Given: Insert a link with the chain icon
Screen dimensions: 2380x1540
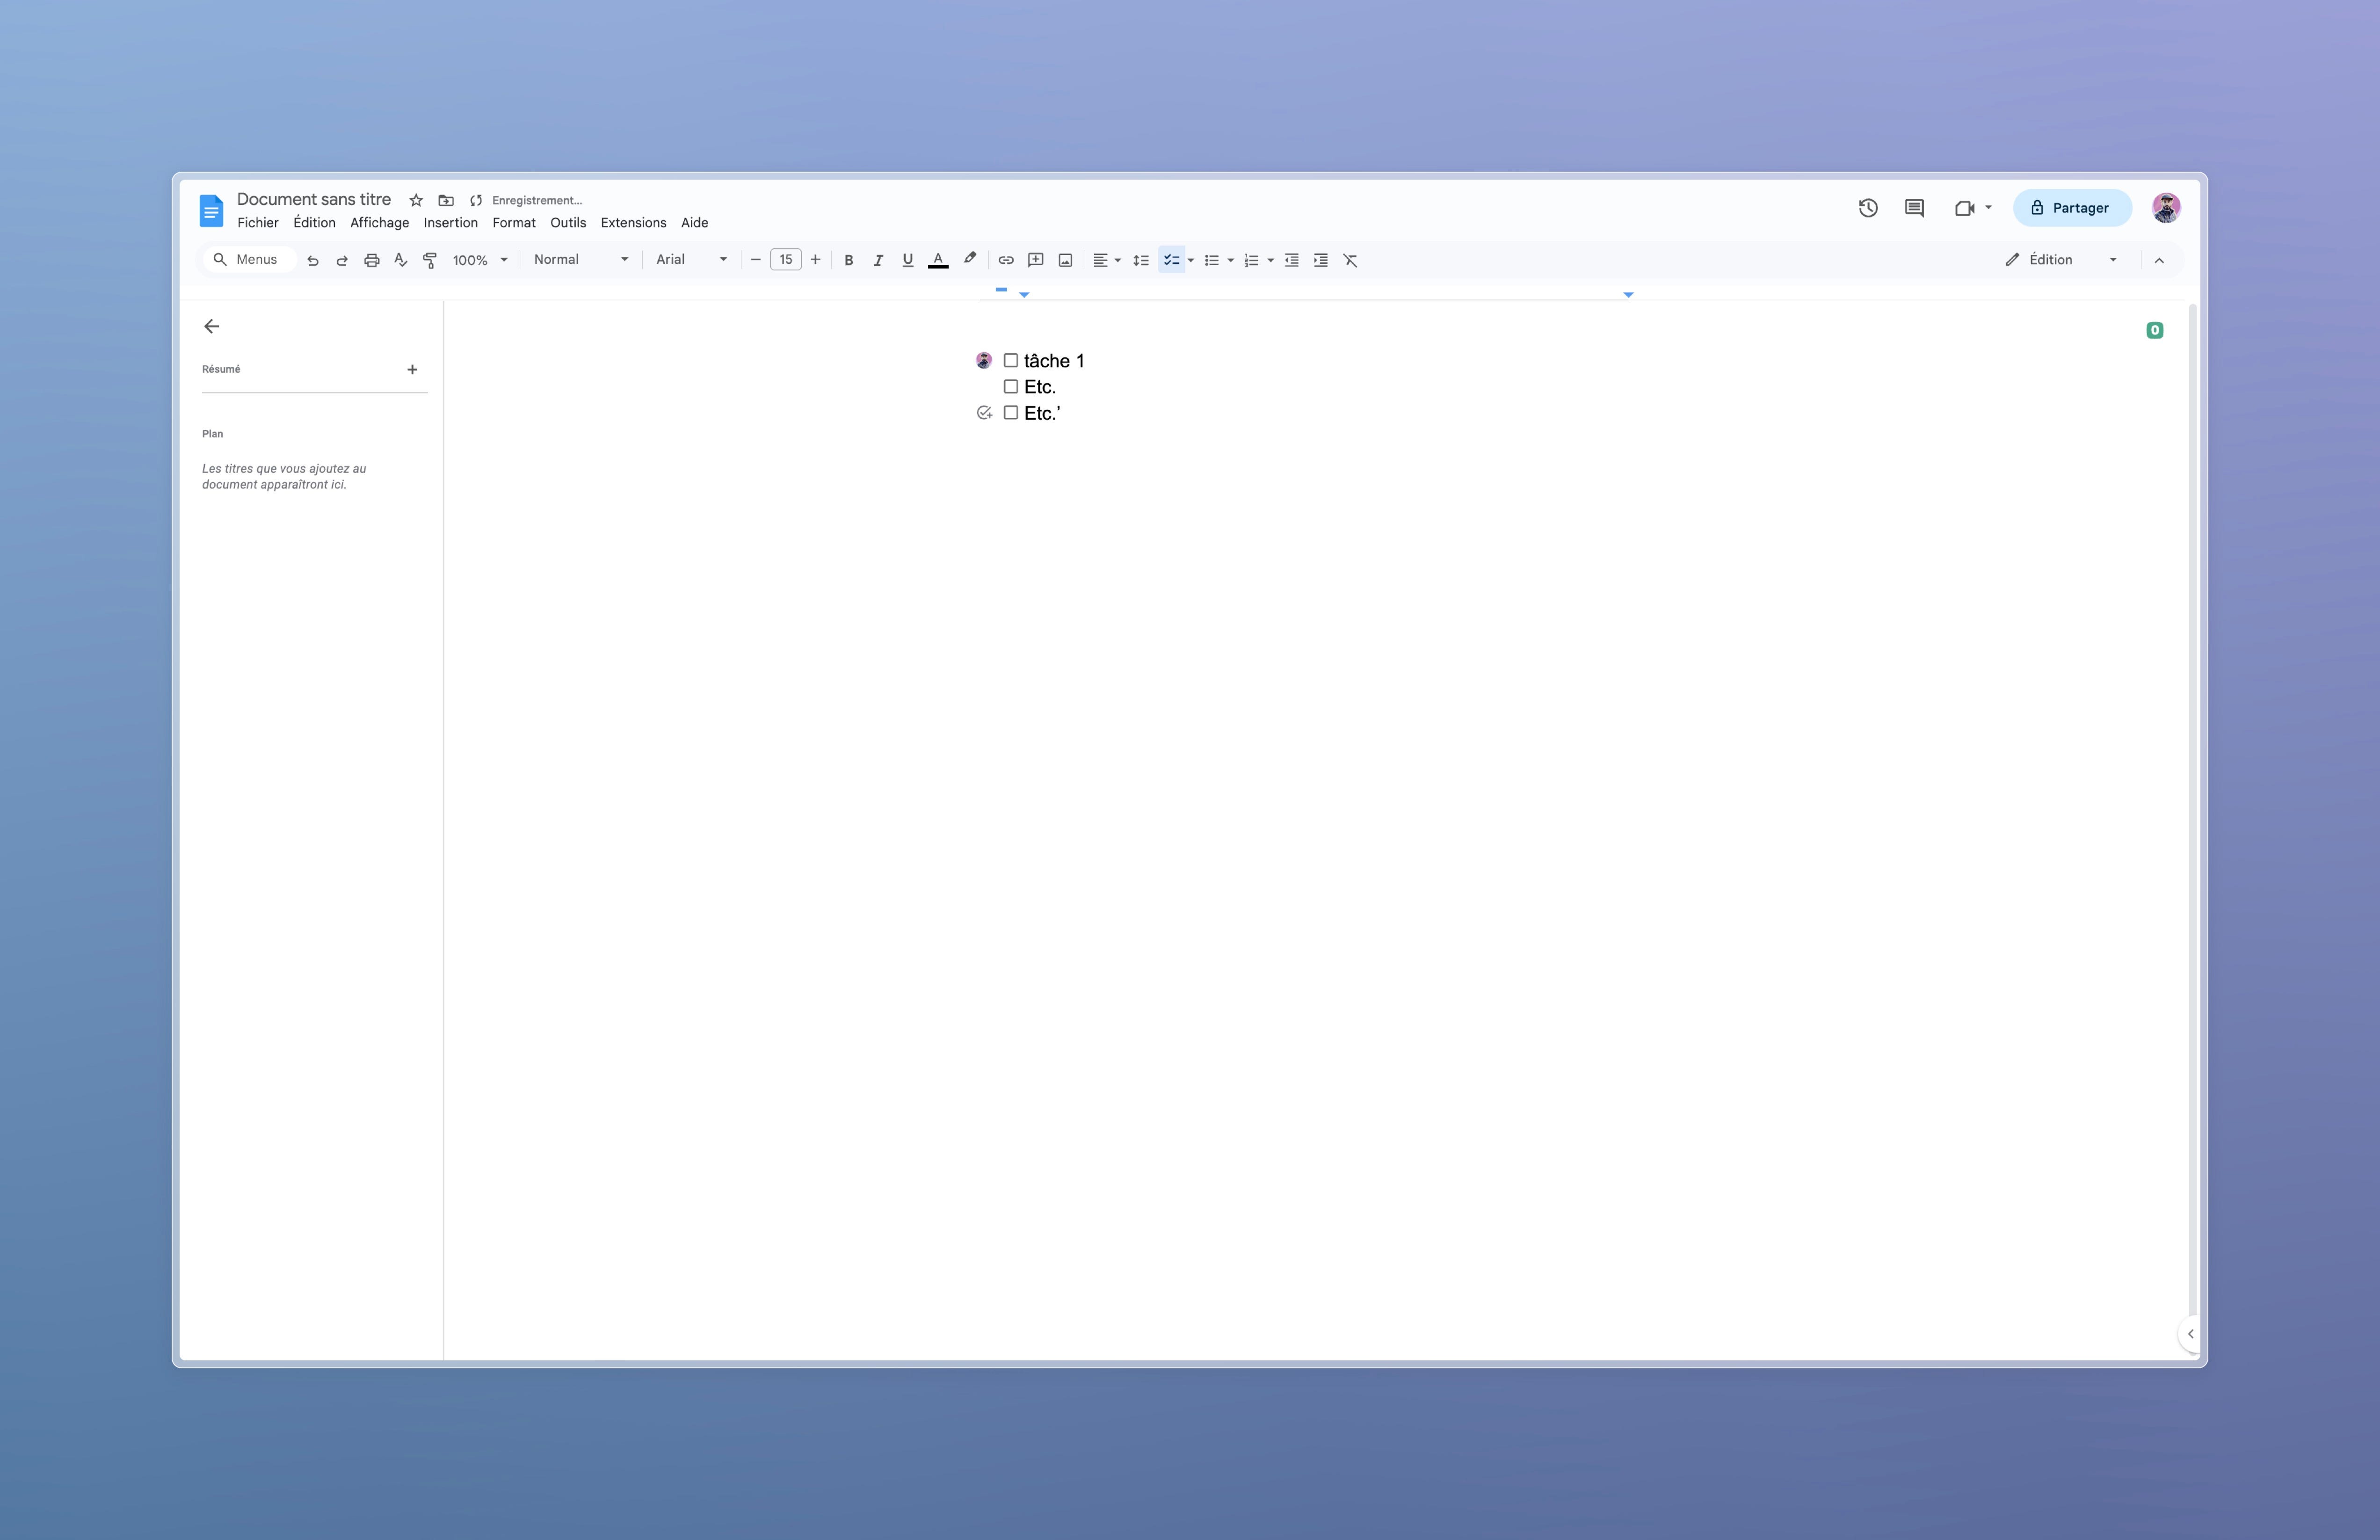Looking at the screenshot, I should coord(1006,260).
